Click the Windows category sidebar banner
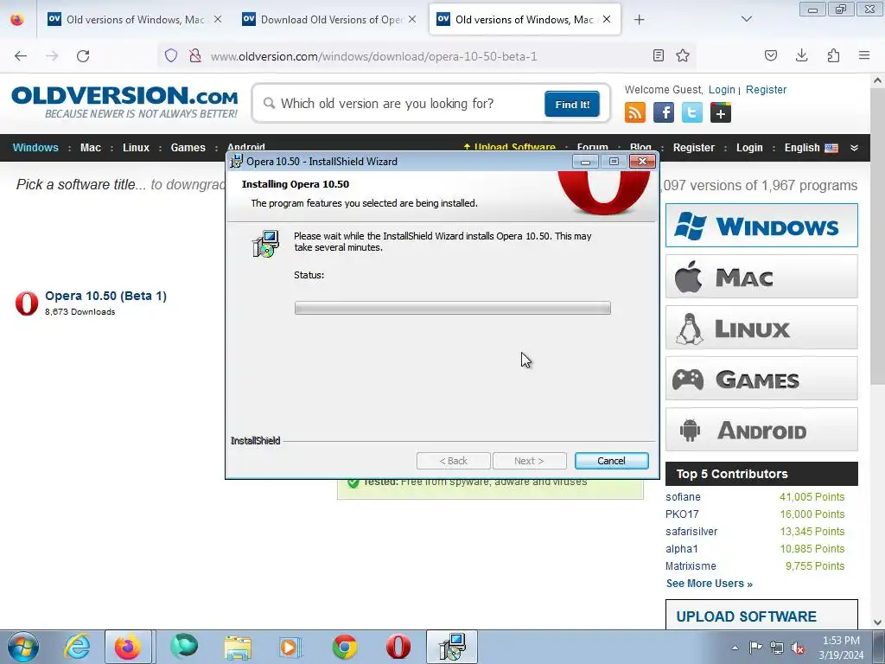Image resolution: width=885 pixels, height=664 pixels. pos(761,226)
